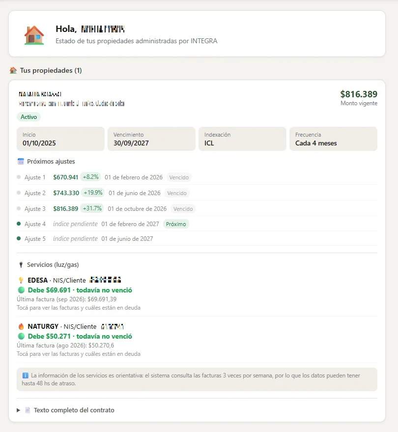The height and width of the screenshot is (432, 398).
Task: Click the EDESA 'Tocá para ver las facturas' hint
Action: 79,308
